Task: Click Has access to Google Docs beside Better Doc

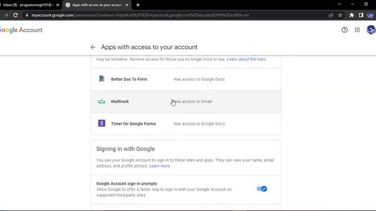Action: pyautogui.click(x=199, y=79)
